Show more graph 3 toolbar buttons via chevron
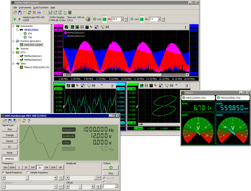251x191 pixels. click(176, 85)
